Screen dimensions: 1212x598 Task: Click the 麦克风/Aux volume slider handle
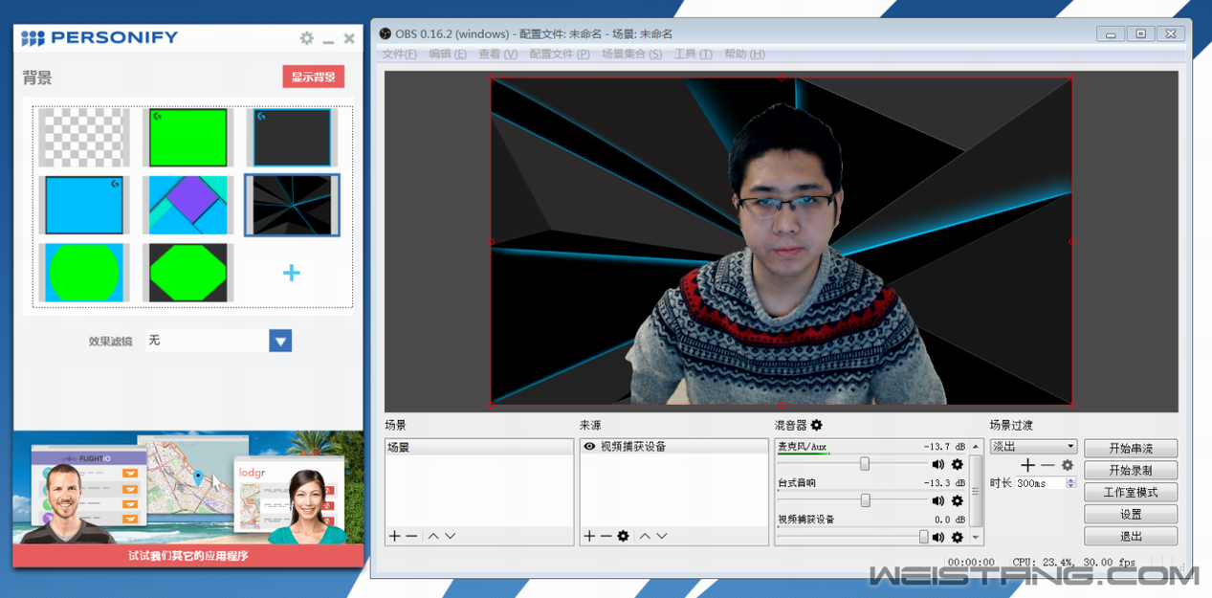(865, 464)
